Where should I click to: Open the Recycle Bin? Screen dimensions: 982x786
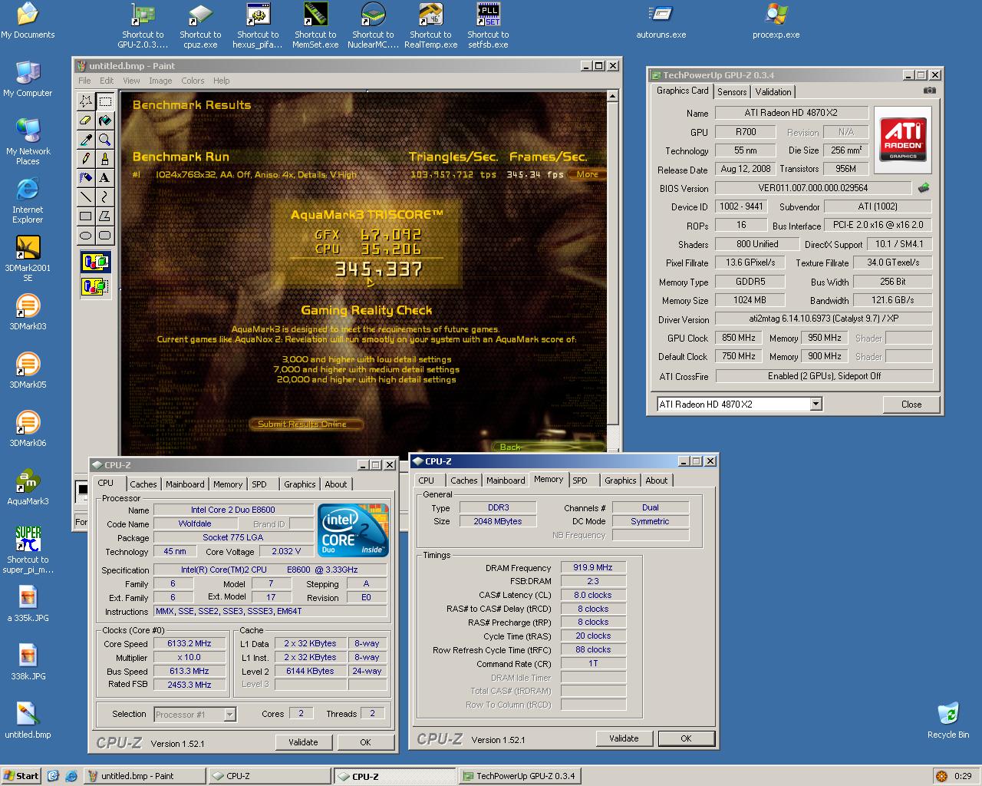coord(948,721)
